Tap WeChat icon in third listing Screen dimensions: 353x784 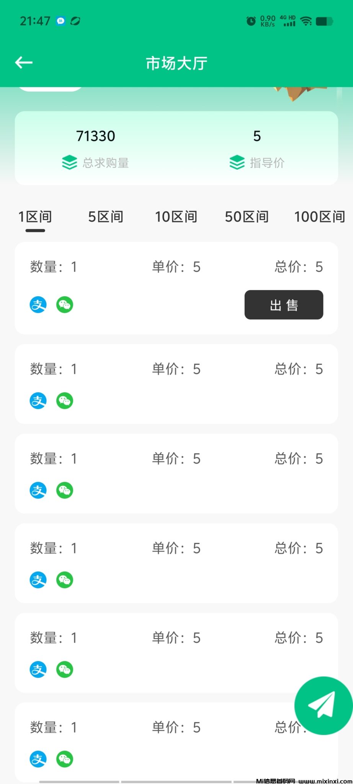pyautogui.click(x=65, y=490)
